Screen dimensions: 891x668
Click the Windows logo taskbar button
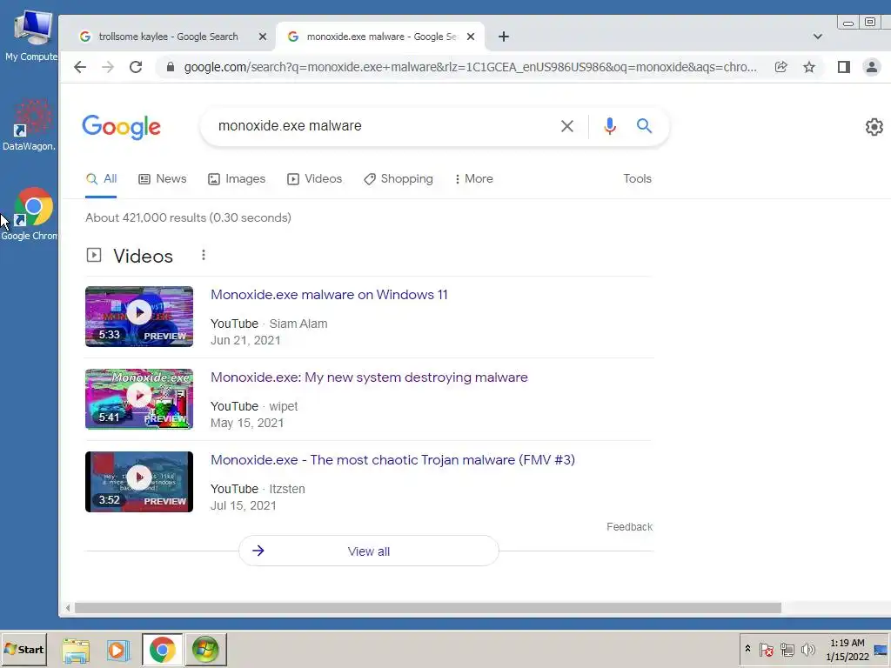click(x=205, y=650)
